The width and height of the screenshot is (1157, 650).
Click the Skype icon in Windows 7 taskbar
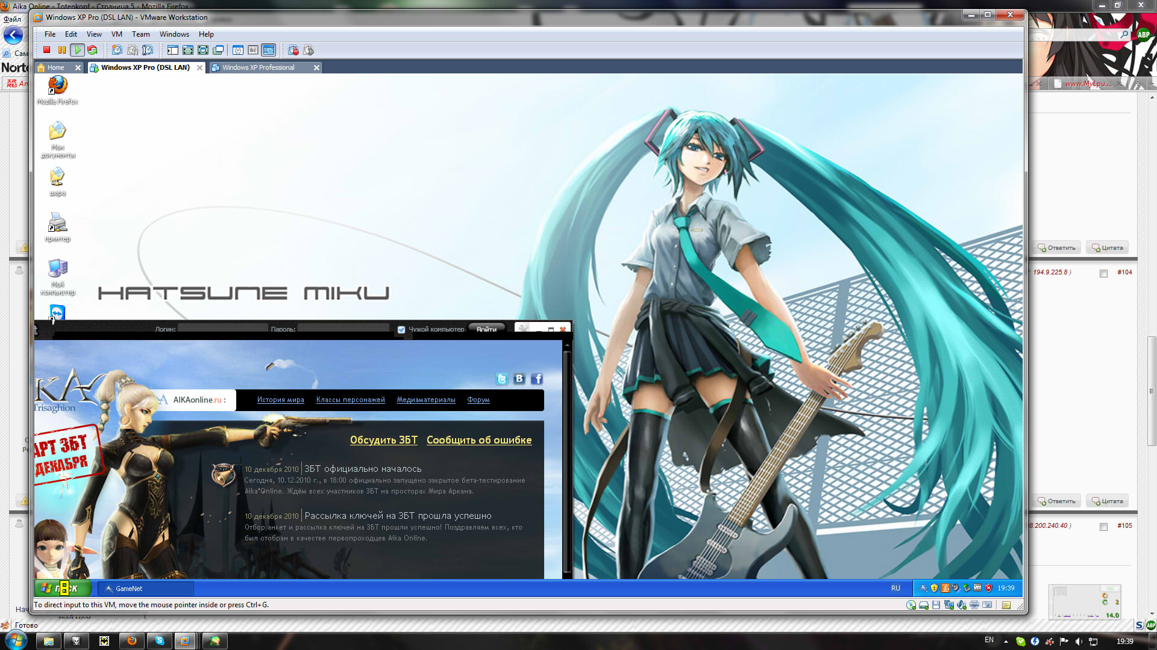[x=160, y=641]
